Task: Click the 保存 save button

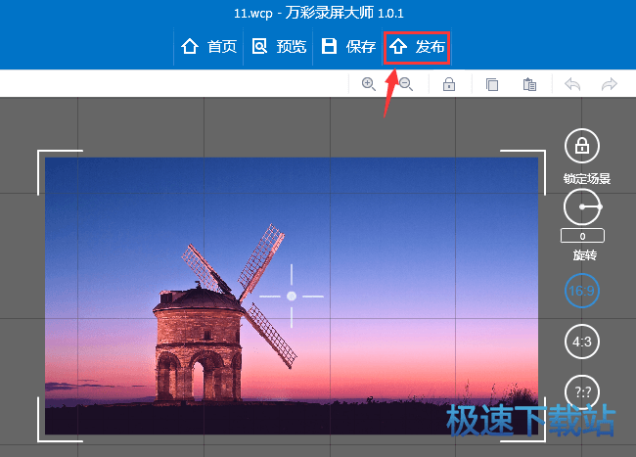Action: pos(348,46)
